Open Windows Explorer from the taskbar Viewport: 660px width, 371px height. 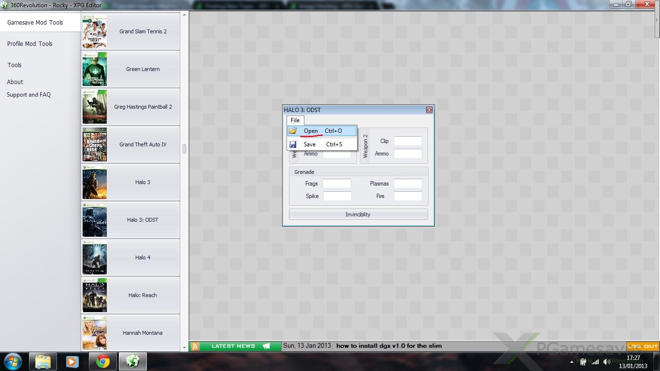(43, 361)
